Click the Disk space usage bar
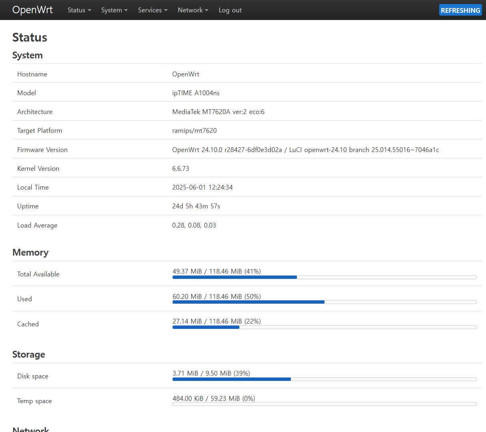486x432 pixels. [x=324, y=379]
